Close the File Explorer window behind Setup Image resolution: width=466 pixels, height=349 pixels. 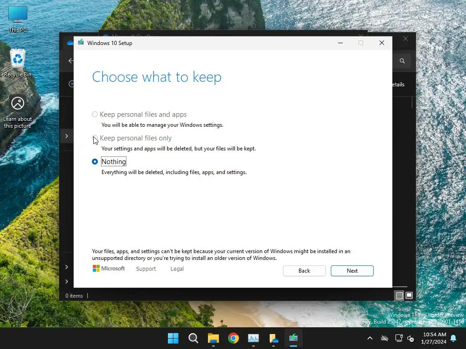pyautogui.click(x=405, y=39)
